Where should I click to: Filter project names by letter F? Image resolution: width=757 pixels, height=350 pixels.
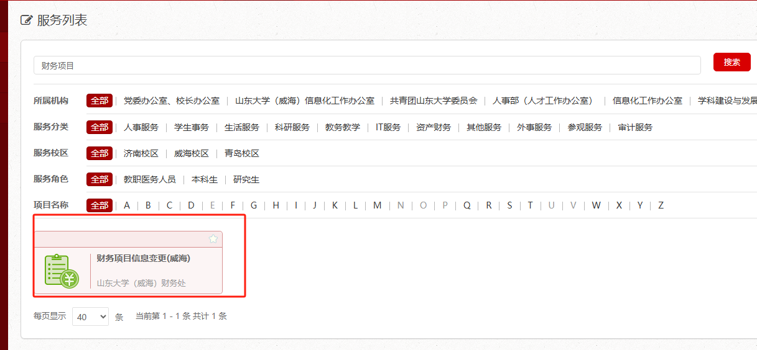[233, 205]
